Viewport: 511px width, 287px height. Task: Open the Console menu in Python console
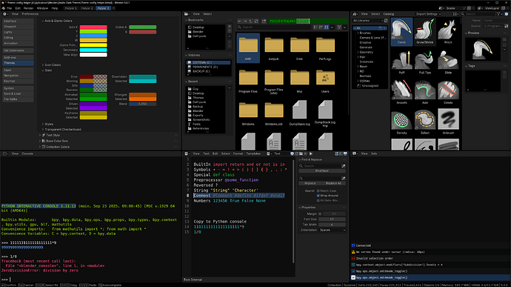pos(27,154)
